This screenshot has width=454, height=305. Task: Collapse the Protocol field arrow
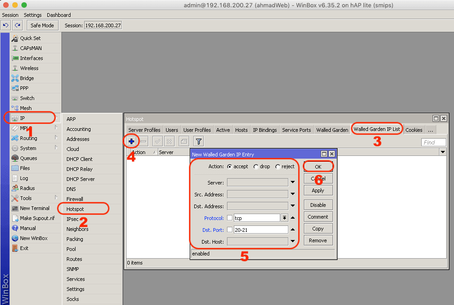coord(293,218)
